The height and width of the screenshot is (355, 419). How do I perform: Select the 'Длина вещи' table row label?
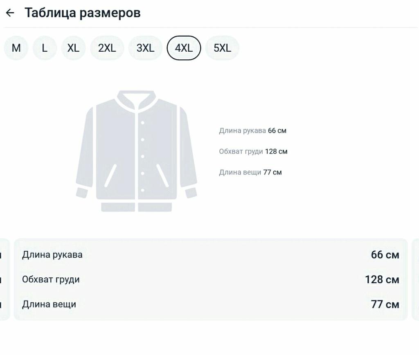click(49, 304)
